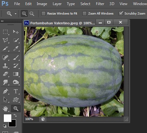Select the Clone Stamp tool
The image size is (147, 133).
tap(5, 66)
